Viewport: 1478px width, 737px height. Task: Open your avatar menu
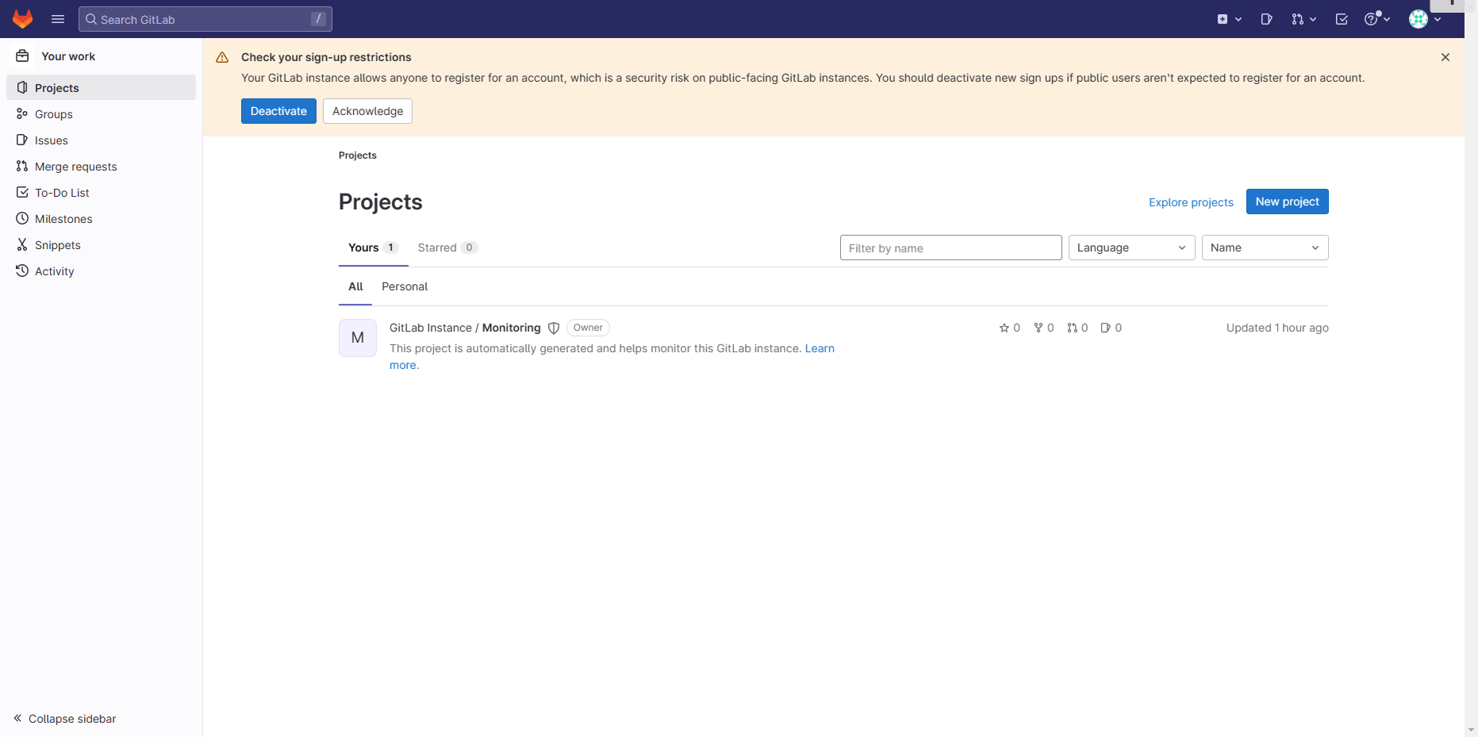pyautogui.click(x=1419, y=19)
